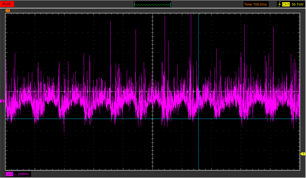Click the orange horizontal trigger position marker
Viewport: 306px width, 178px height.
pos(8,11)
